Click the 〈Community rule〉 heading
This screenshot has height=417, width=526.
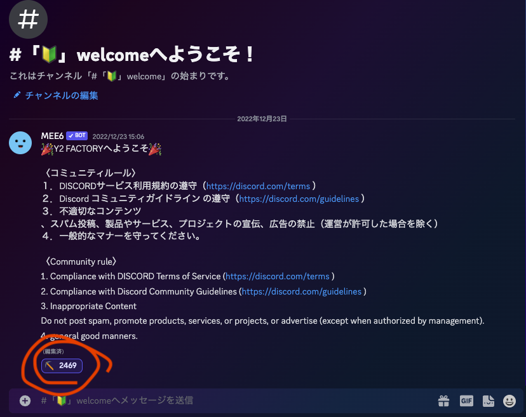tap(81, 261)
